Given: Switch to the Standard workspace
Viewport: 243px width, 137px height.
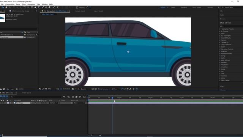Looking at the screenshot, I should click(x=184, y=8).
